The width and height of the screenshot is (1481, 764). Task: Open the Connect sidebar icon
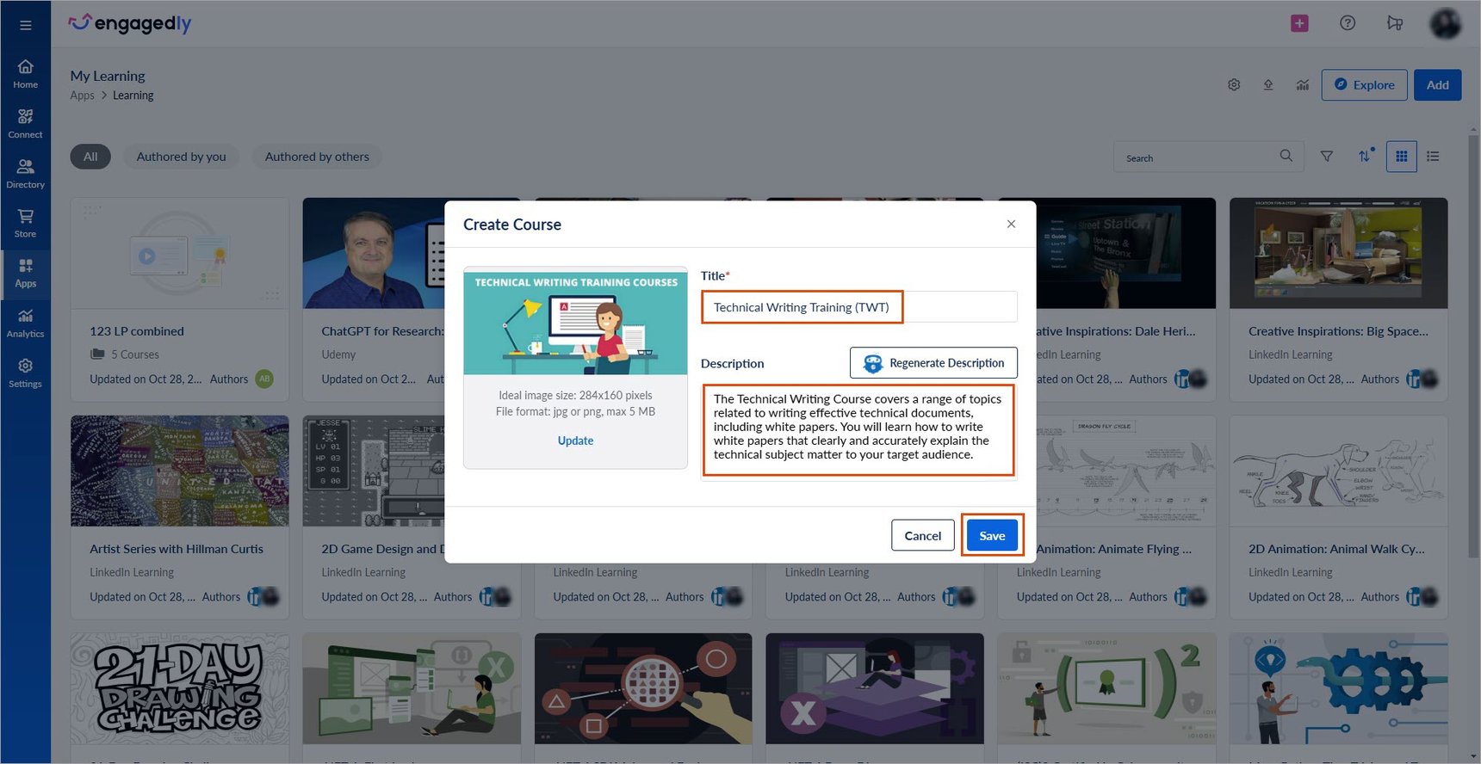click(26, 124)
